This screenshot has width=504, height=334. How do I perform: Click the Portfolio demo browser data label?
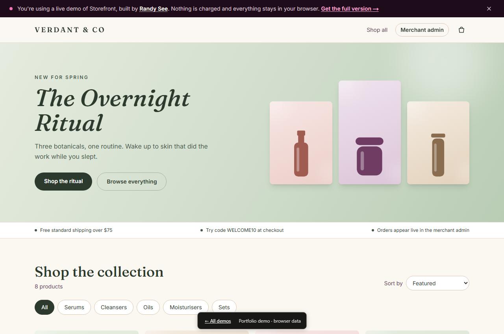270,321
